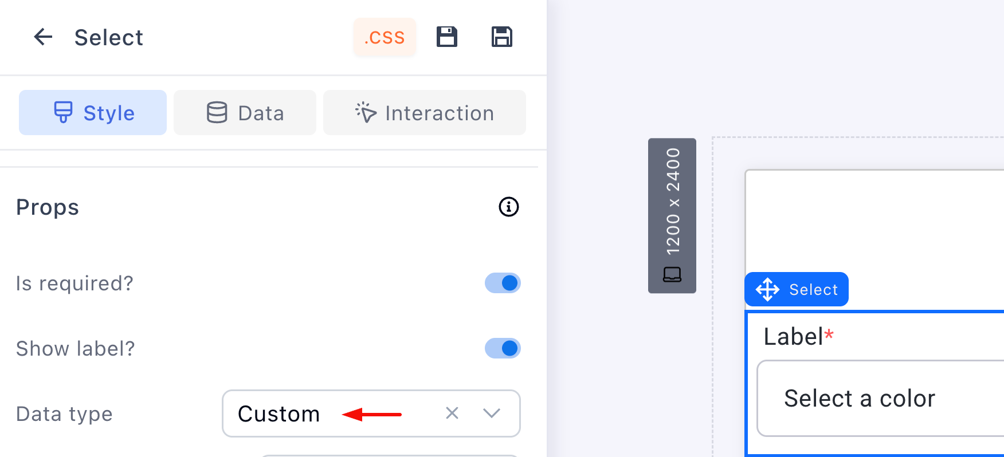The width and height of the screenshot is (1004, 457).
Task: Open the .css editor button
Action: tap(385, 37)
